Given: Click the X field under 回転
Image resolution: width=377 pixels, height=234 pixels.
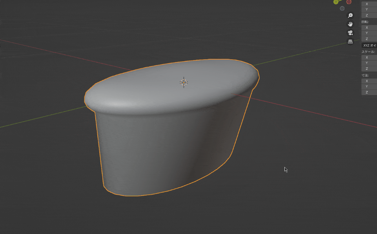Looking at the screenshot, I should coord(369,27).
